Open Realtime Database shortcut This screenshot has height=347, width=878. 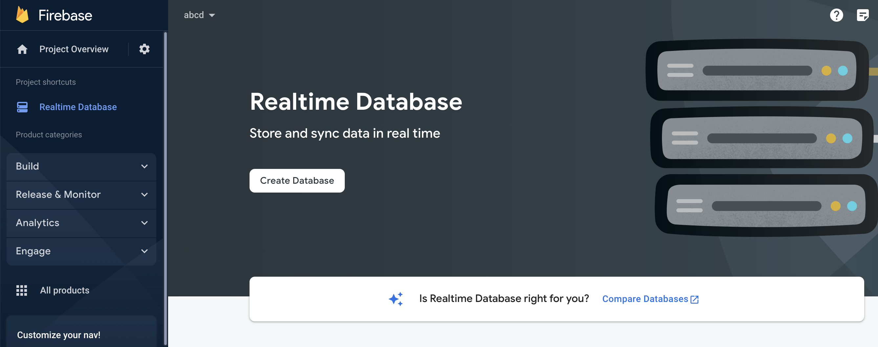[78, 107]
